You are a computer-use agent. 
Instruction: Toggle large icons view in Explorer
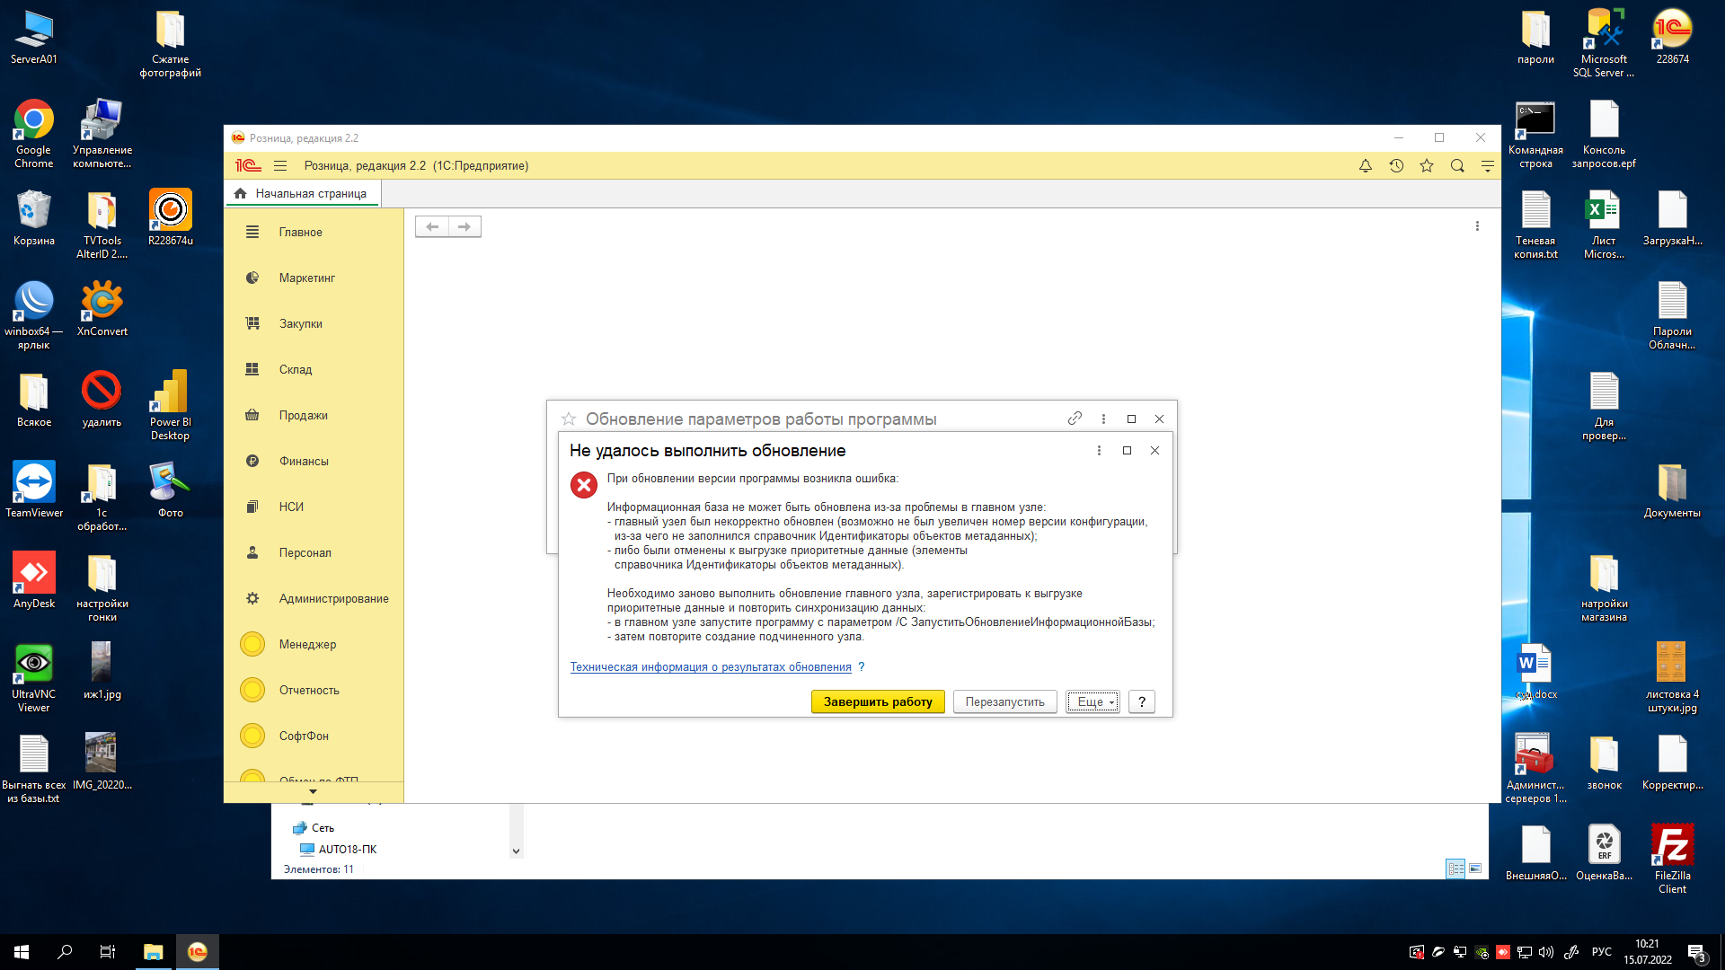(1475, 869)
